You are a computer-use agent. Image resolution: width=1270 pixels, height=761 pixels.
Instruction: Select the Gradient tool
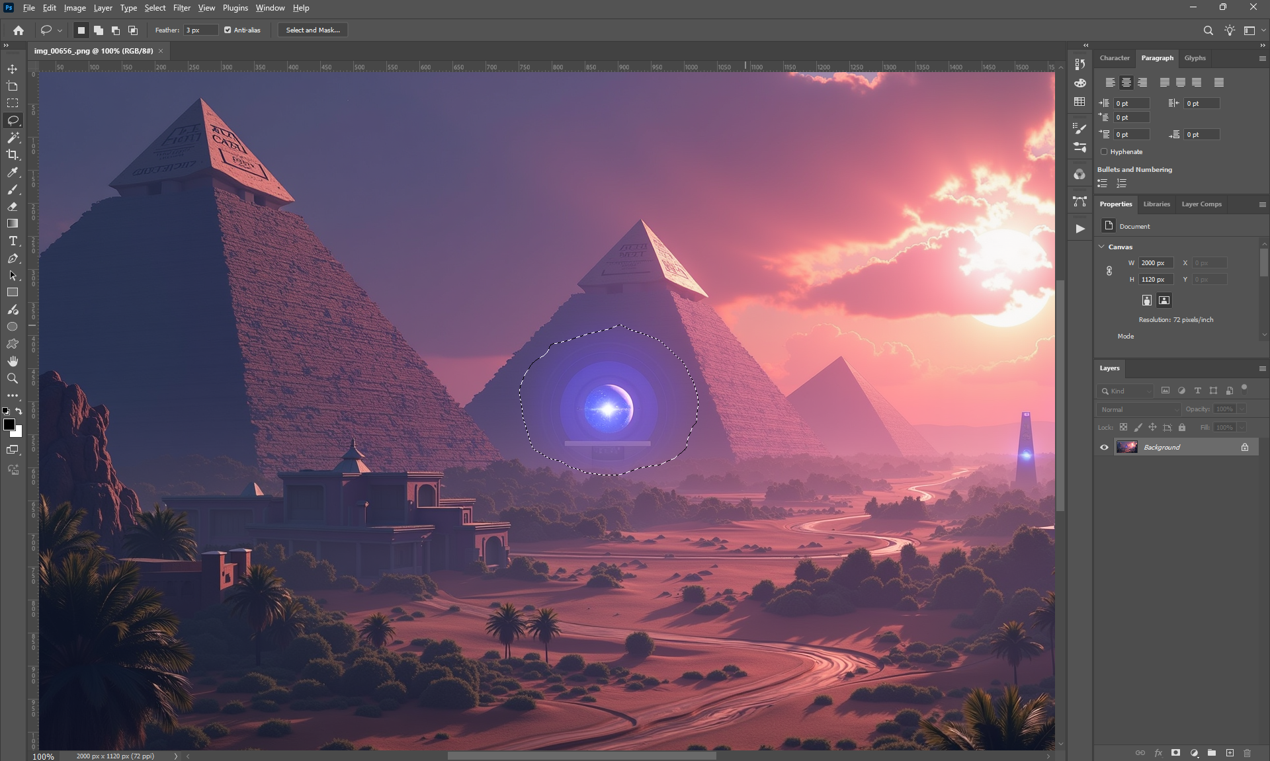click(x=13, y=223)
